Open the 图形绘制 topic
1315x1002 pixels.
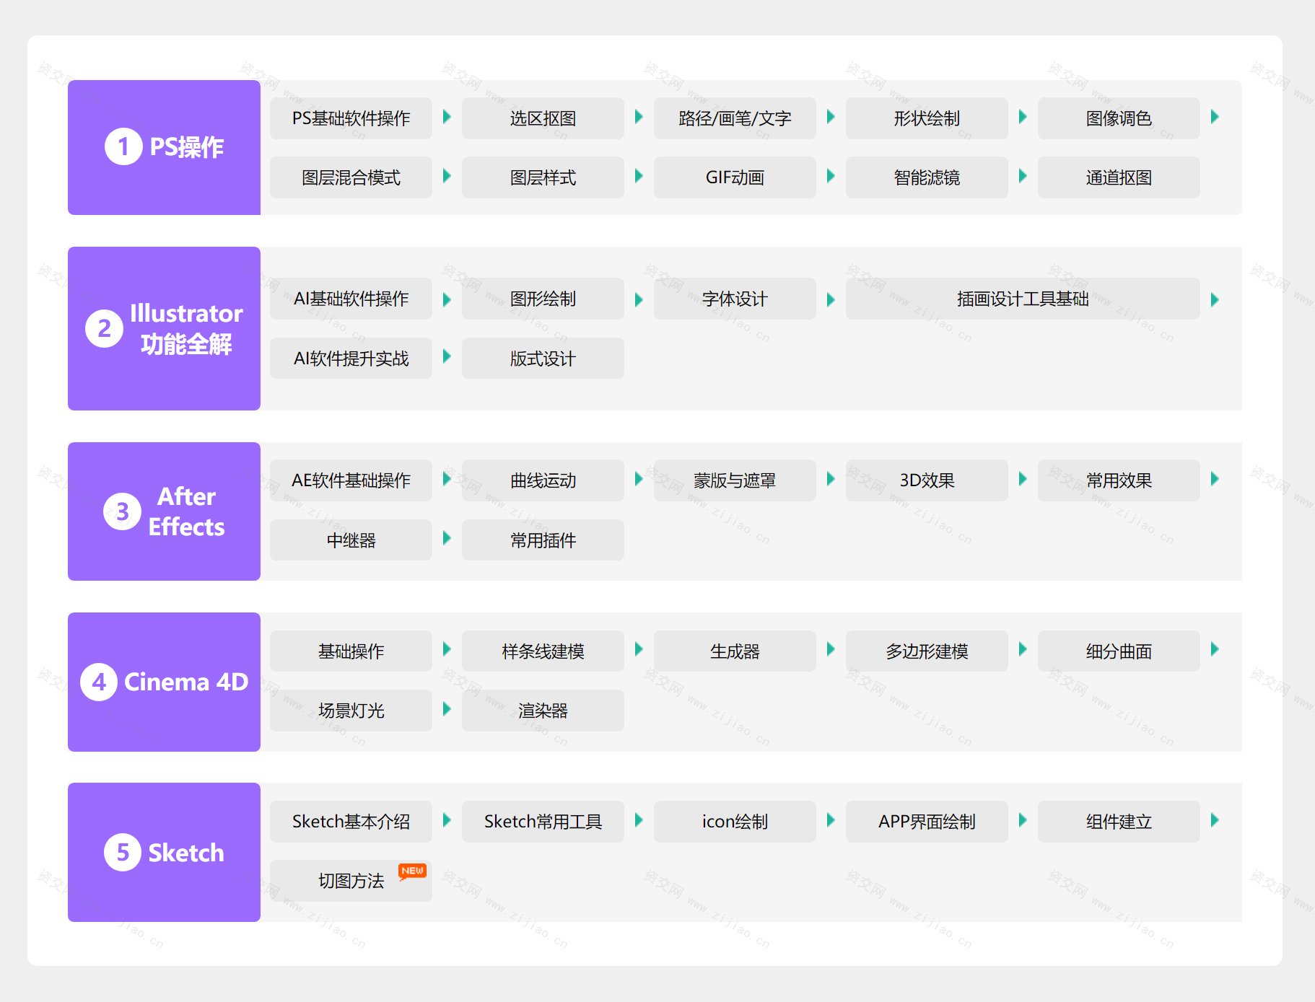(543, 299)
